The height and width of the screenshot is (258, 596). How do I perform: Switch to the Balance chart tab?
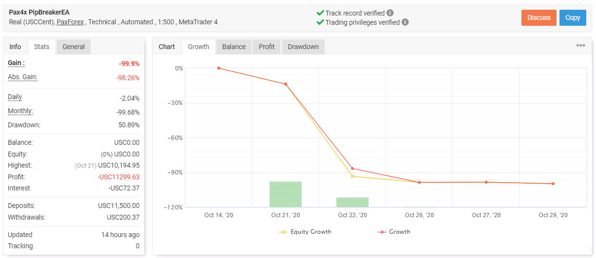coord(234,47)
